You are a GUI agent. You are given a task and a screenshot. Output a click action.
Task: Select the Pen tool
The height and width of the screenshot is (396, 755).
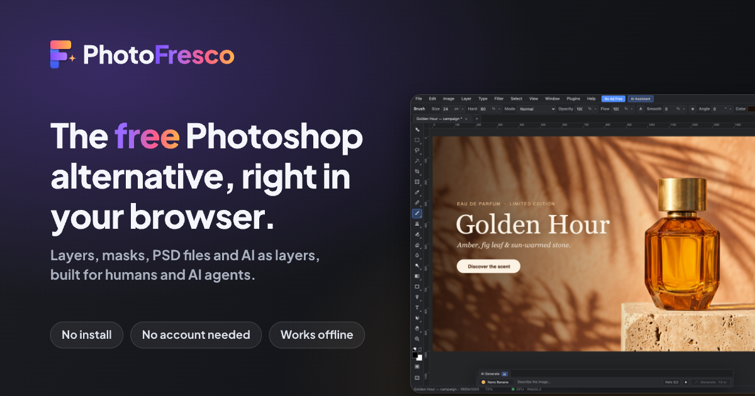417,297
